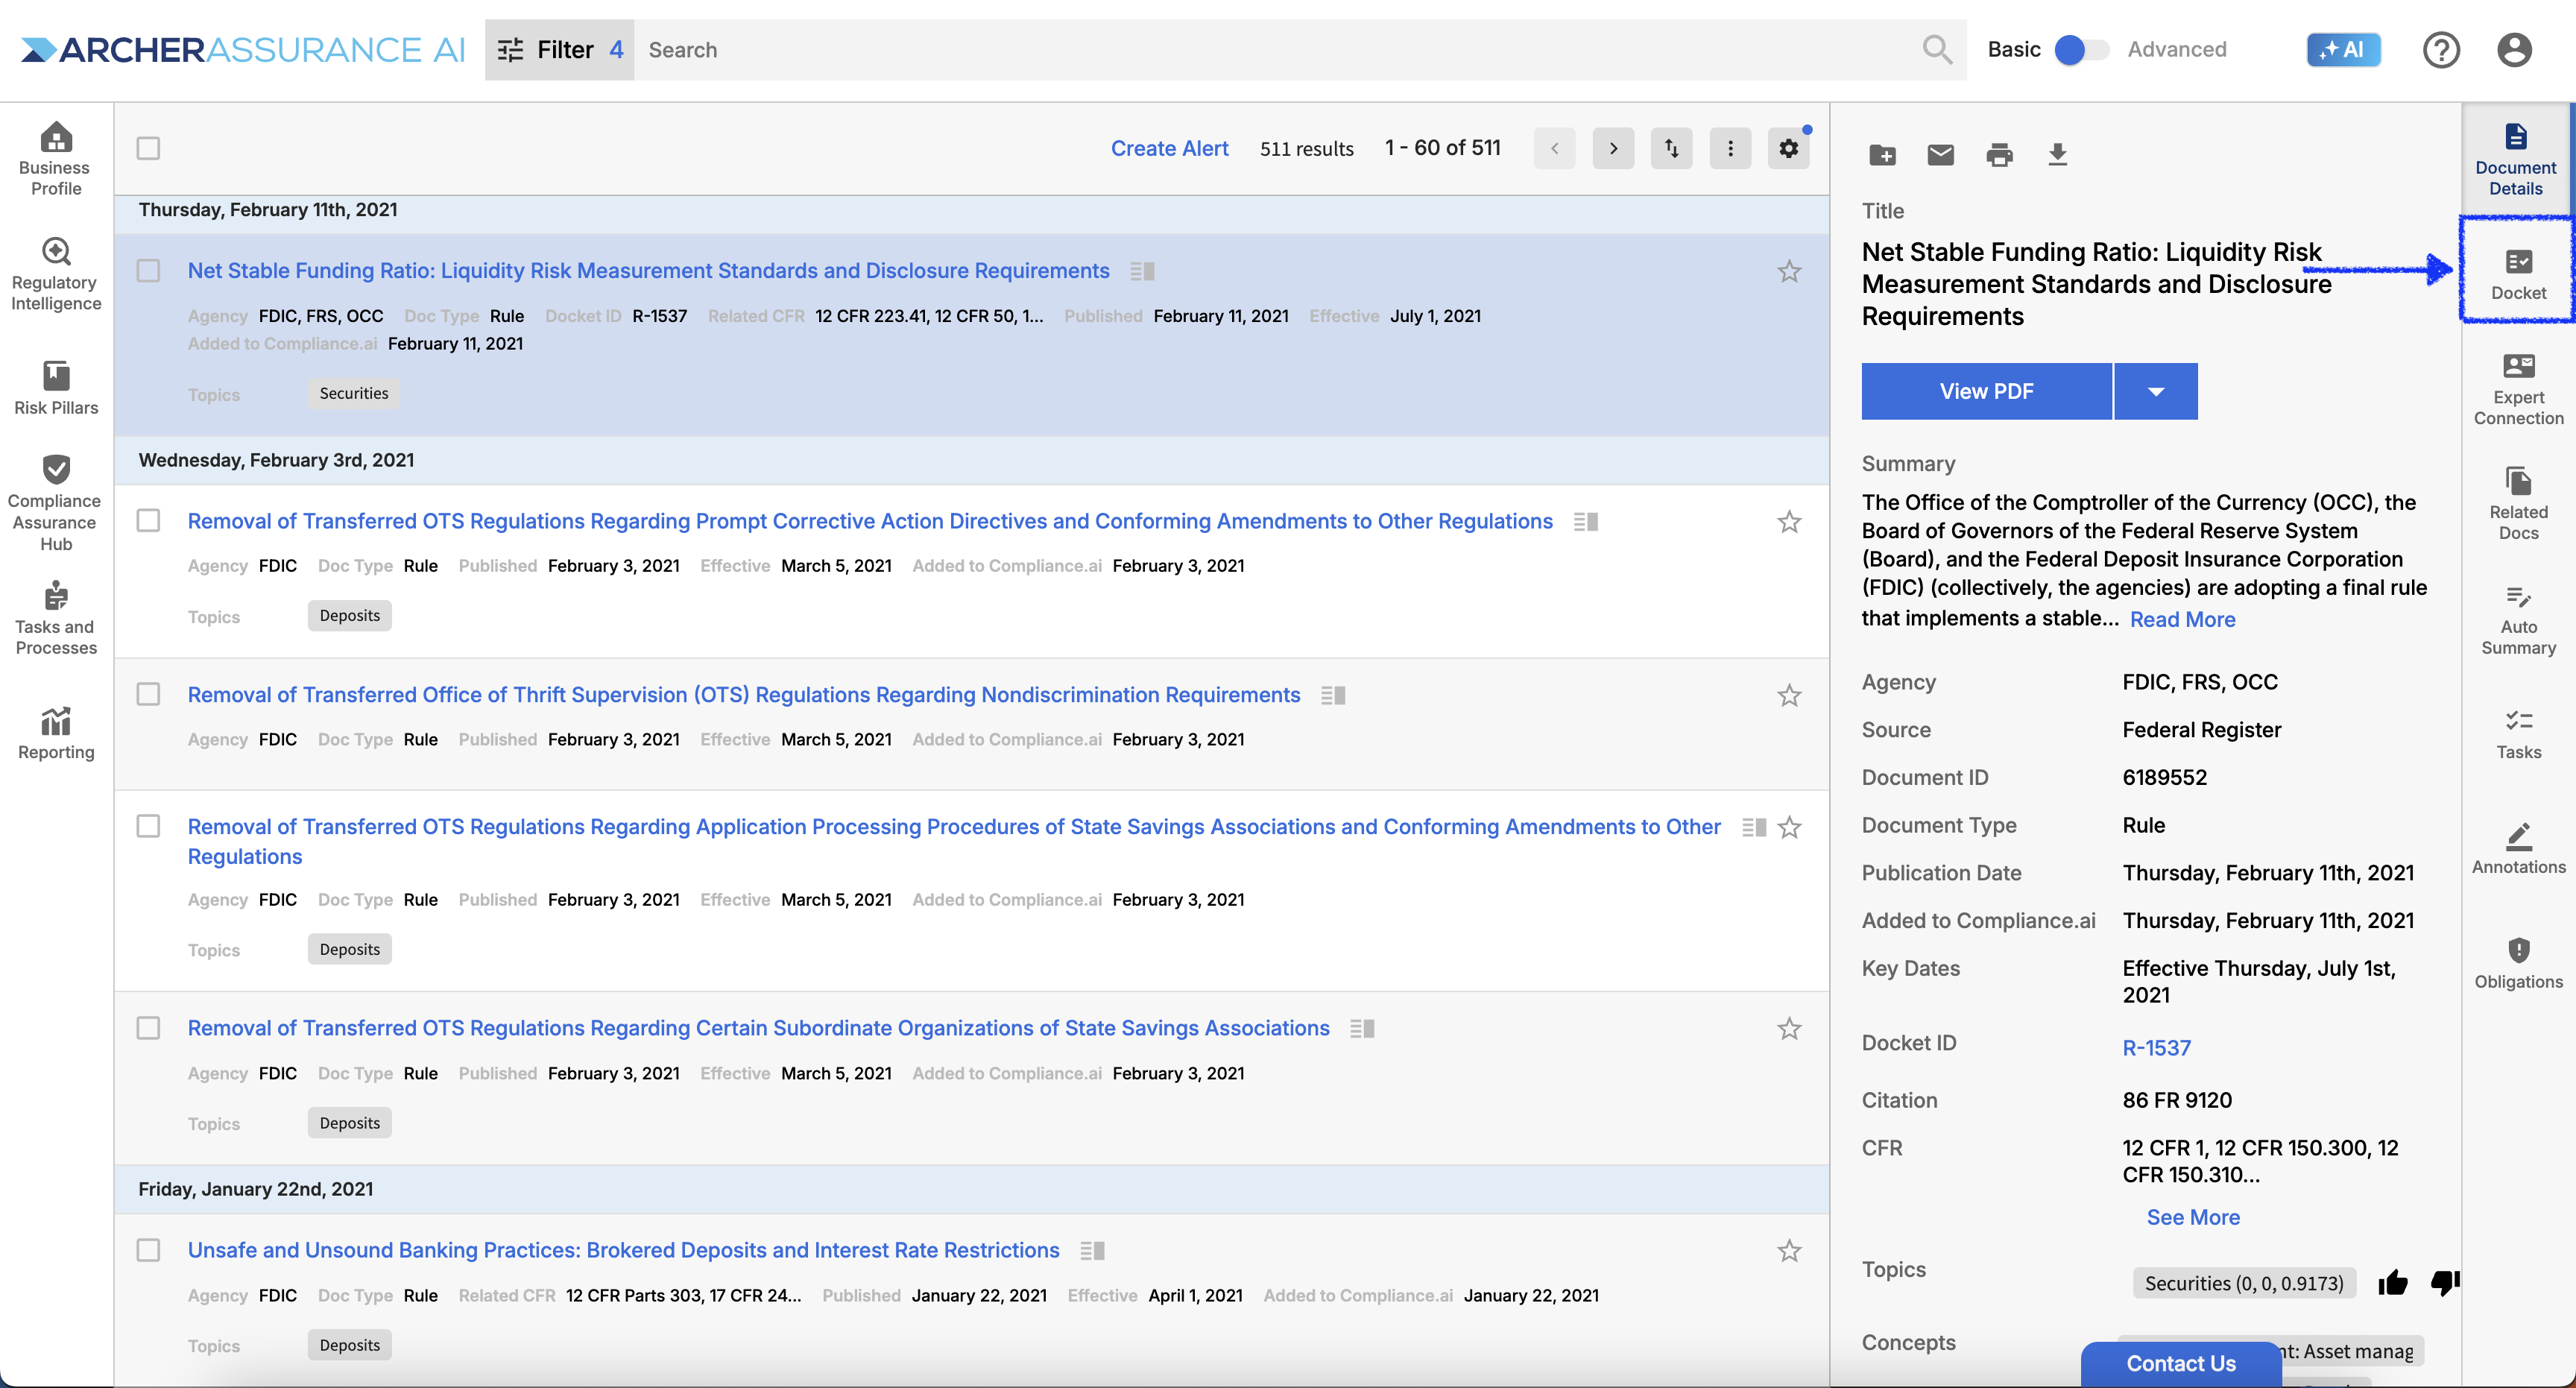The image size is (2576, 1388).
Task: Open the Annotations tab
Action: click(x=2517, y=848)
